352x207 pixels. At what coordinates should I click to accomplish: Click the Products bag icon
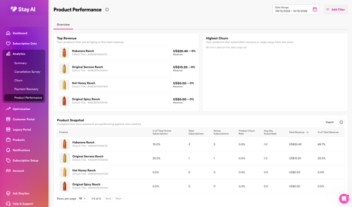point(8,140)
